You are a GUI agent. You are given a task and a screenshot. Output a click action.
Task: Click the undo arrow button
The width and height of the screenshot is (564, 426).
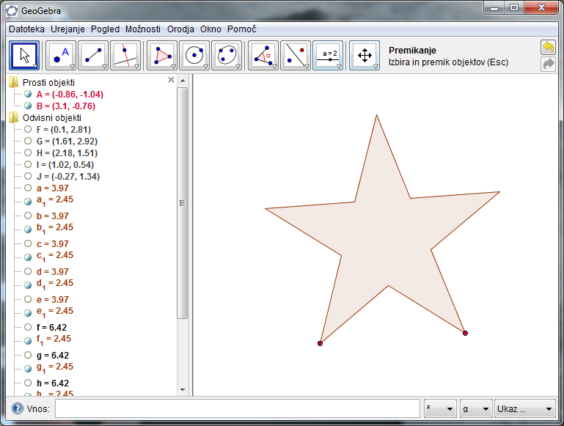pos(548,48)
